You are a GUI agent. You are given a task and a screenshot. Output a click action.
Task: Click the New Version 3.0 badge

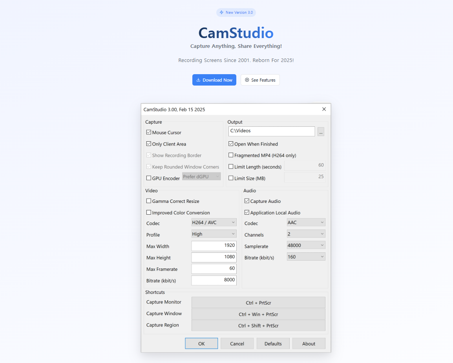tap(236, 13)
